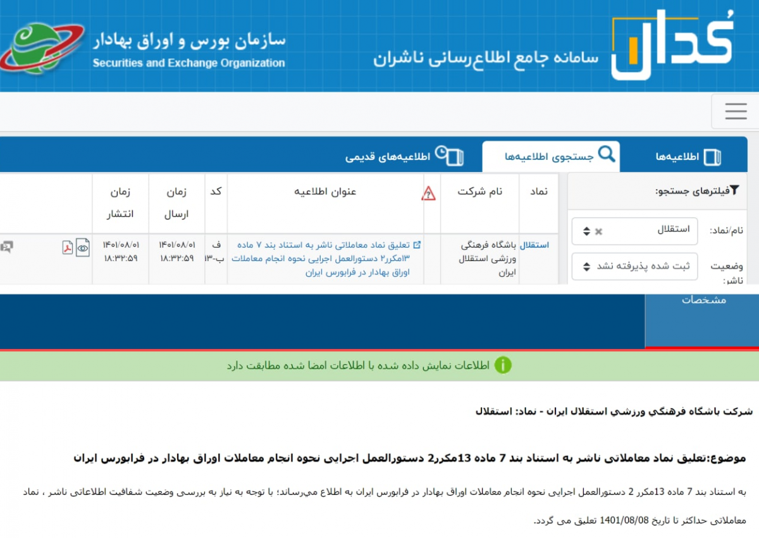Click the زمان انتشار column header

click(120, 202)
